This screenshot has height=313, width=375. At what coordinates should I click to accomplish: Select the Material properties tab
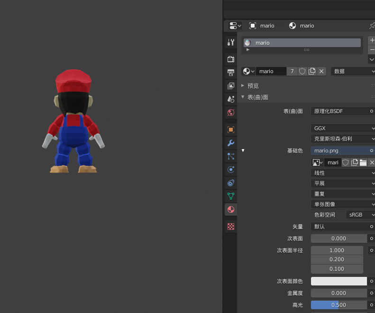coord(231,209)
